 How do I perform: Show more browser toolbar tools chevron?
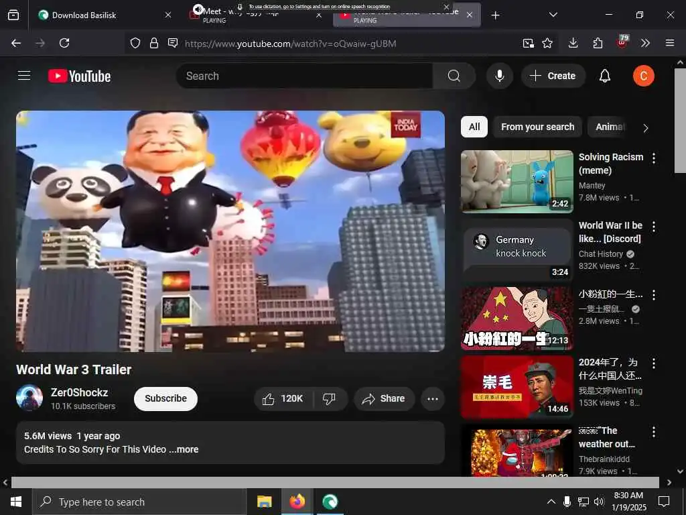pyautogui.click(x=645, y=43)
